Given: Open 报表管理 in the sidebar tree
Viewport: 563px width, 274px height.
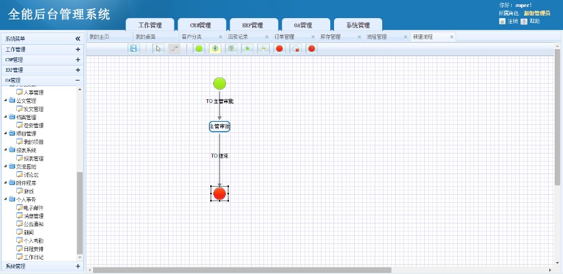Looking at the screenshot, I should (33, 159).
